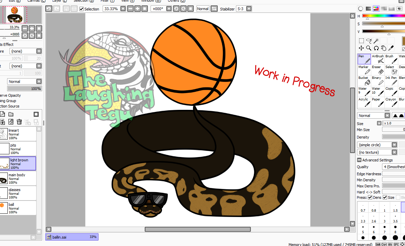Show the color wheel panel
Screen dimensions: 405x246
pos(360,9)
